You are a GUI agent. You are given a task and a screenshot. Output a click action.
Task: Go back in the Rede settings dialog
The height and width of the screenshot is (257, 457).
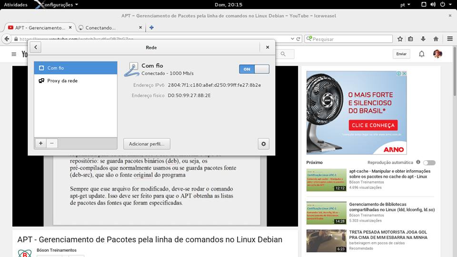click(x=36, y=47)
